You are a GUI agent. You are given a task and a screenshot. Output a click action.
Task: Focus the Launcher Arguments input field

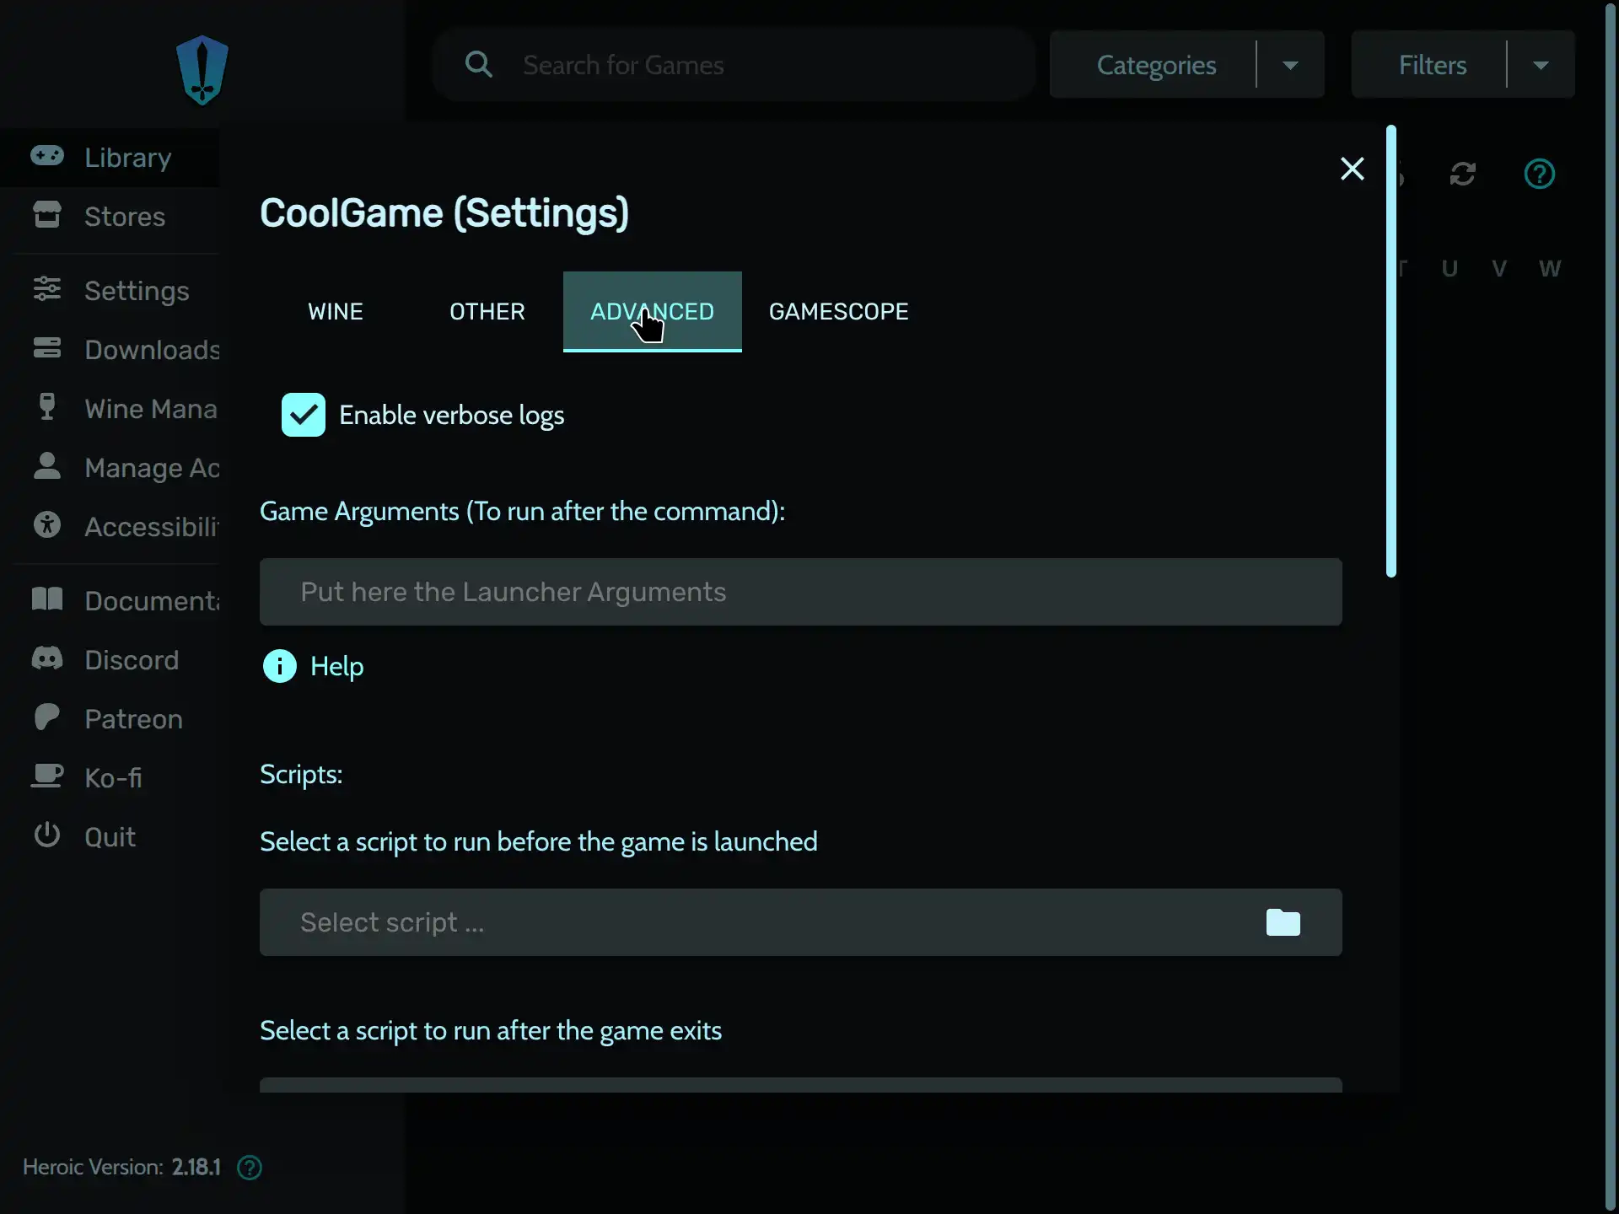click(x=800, y=592)
